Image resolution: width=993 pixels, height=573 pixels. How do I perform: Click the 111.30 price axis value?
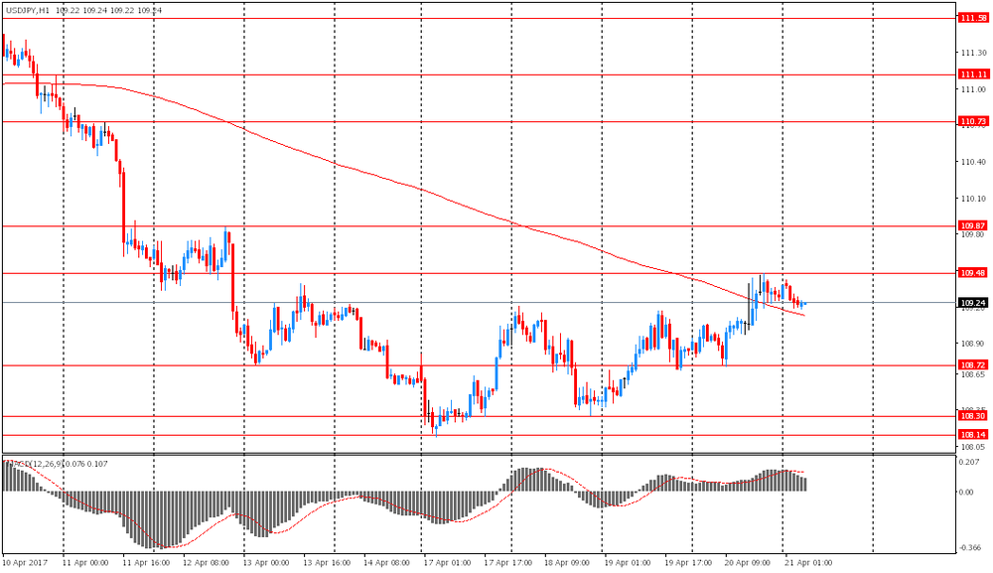click(973, 54)
